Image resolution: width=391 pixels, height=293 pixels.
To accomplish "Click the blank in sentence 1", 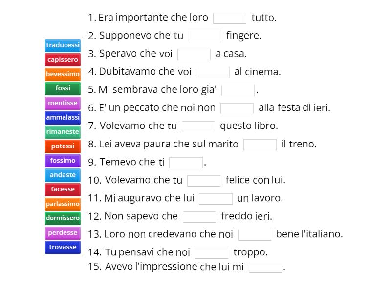I will coord(230,18).
